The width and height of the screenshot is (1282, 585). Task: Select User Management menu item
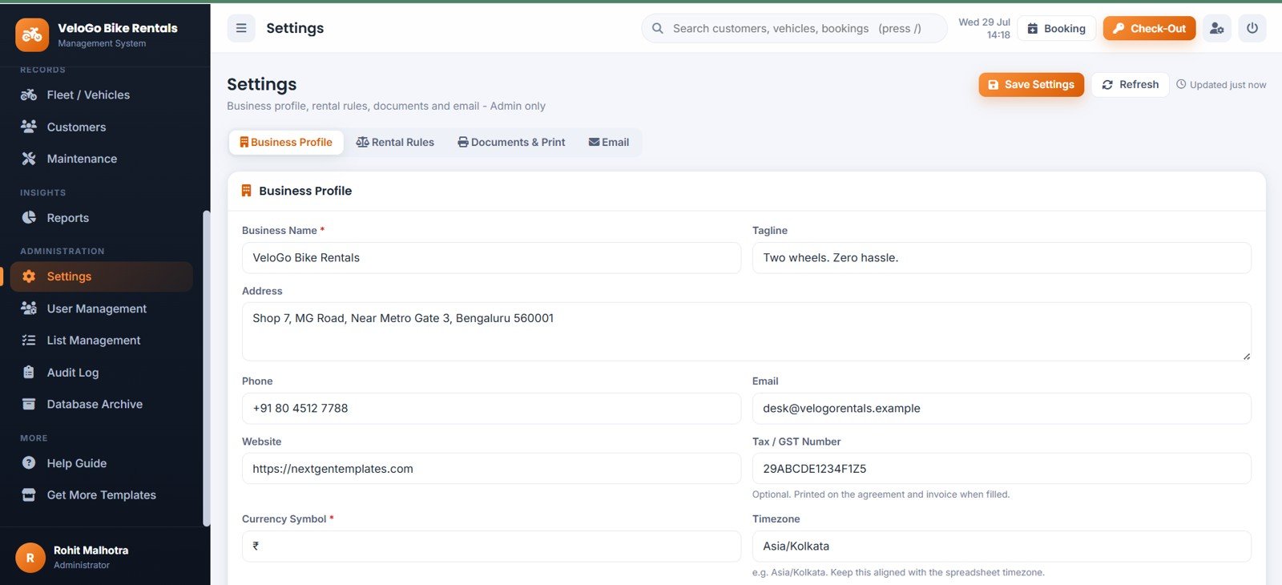[x=101, y=309]
